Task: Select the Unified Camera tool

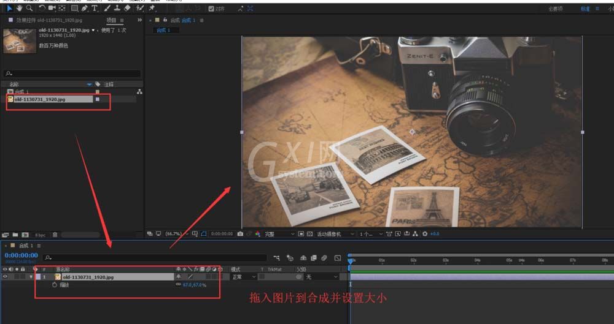Action: [52, 8]
